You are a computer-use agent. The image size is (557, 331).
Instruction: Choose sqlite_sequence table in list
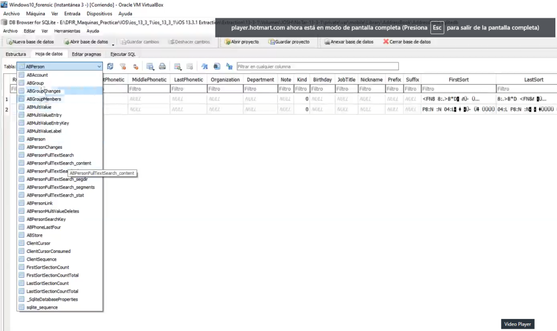(60, 307)
